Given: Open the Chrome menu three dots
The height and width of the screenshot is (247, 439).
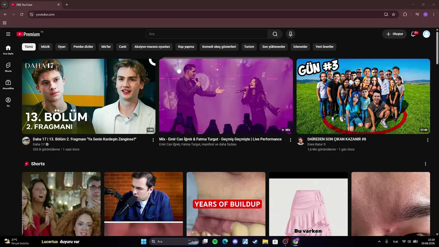Looking at the screenshot, I should (434, 14).
